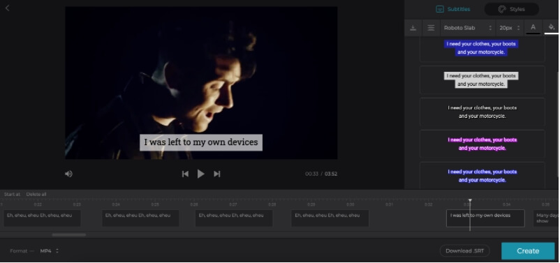Select the fourth Eh, eheu subtitle clip
The width and height of the screenshot is (560, 263).
coord(330,218)
